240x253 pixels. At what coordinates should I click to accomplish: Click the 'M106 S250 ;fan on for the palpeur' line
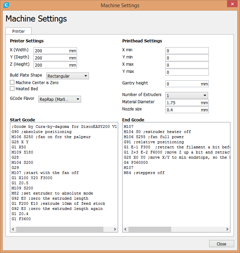pyautogui.click(x=51, y=137)
